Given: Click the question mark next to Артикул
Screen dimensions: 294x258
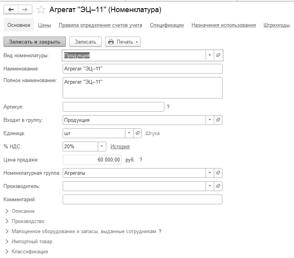Looking at the screenshot, I should click(168, 107).
